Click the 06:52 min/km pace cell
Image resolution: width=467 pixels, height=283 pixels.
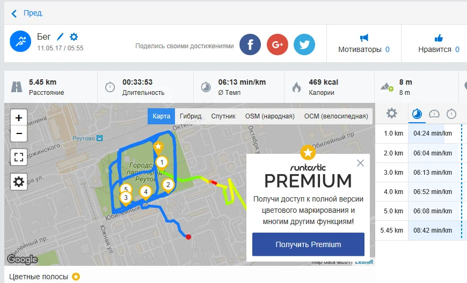433,192
